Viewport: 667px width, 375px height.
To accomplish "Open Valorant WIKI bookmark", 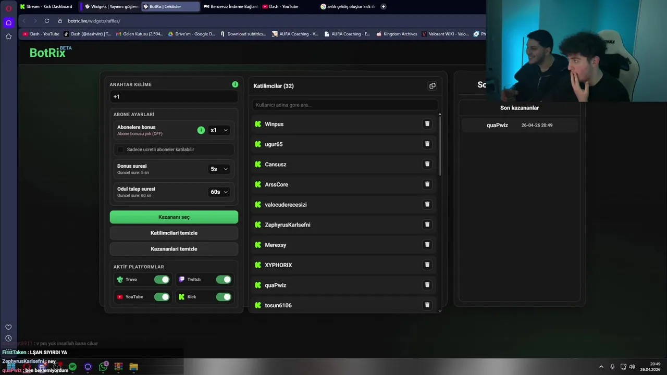I will point(445,34).
